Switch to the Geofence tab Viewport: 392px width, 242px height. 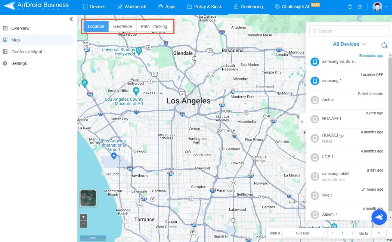[122, 26]
